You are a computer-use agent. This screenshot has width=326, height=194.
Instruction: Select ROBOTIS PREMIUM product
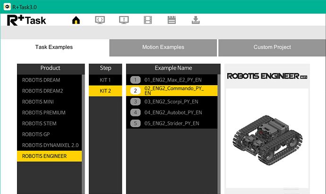click(50, 113)
